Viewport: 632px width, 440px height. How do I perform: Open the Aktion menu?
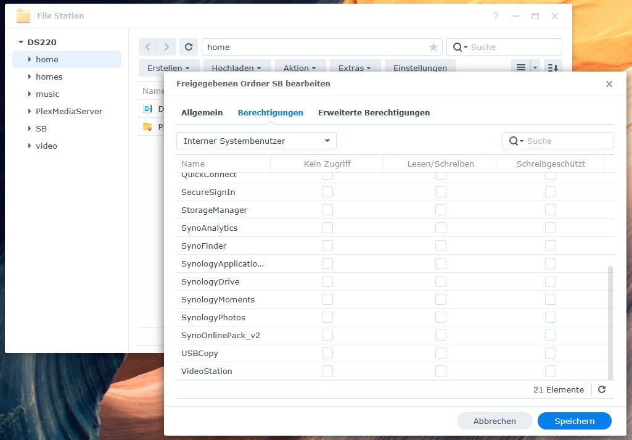point(300,68)
